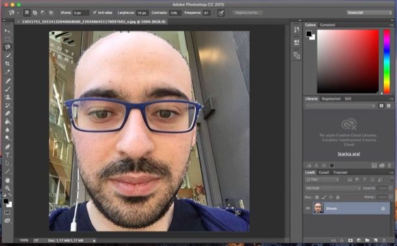Toggle the pen pressure width button
Screen dimensions: 397x246
click(221, 12)
